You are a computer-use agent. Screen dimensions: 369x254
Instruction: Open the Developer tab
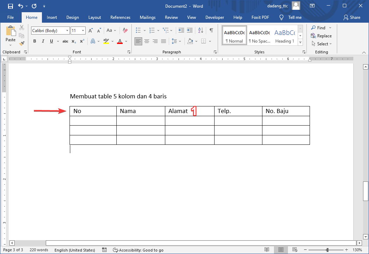215,17
